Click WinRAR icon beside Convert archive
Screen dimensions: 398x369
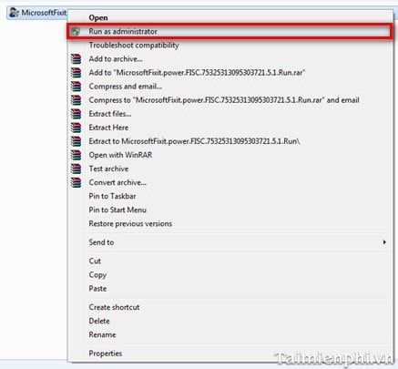tap(76, 182)
